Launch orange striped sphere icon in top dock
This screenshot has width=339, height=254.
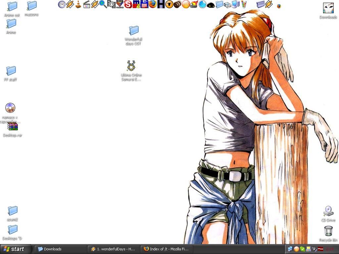point(186,4)
